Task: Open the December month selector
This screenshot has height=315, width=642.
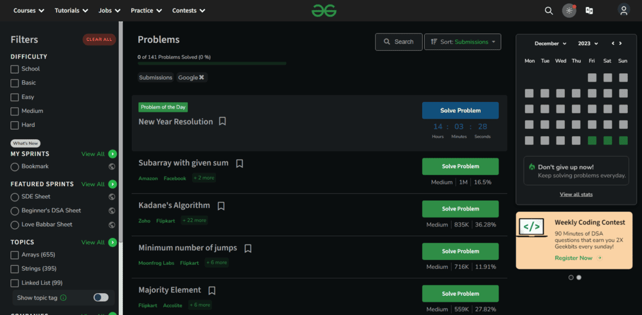Action: [551, 44]
